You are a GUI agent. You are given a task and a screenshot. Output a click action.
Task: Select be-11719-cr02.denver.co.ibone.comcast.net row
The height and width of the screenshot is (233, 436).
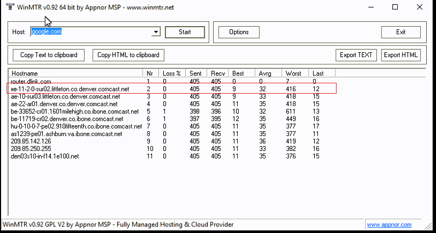click(x=172, y=119)
